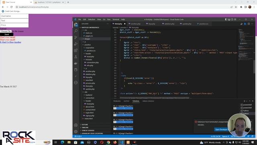
Task: Open Microsoft Edge from taskbar
Action: pos(63,142)
